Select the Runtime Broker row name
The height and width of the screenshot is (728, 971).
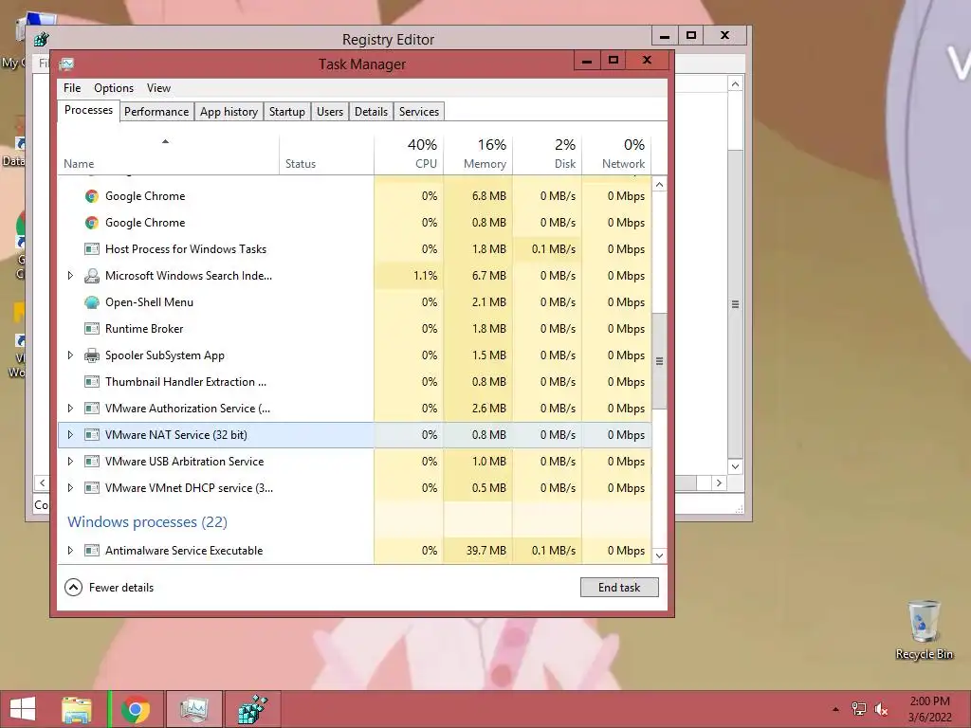coord(144,329)
